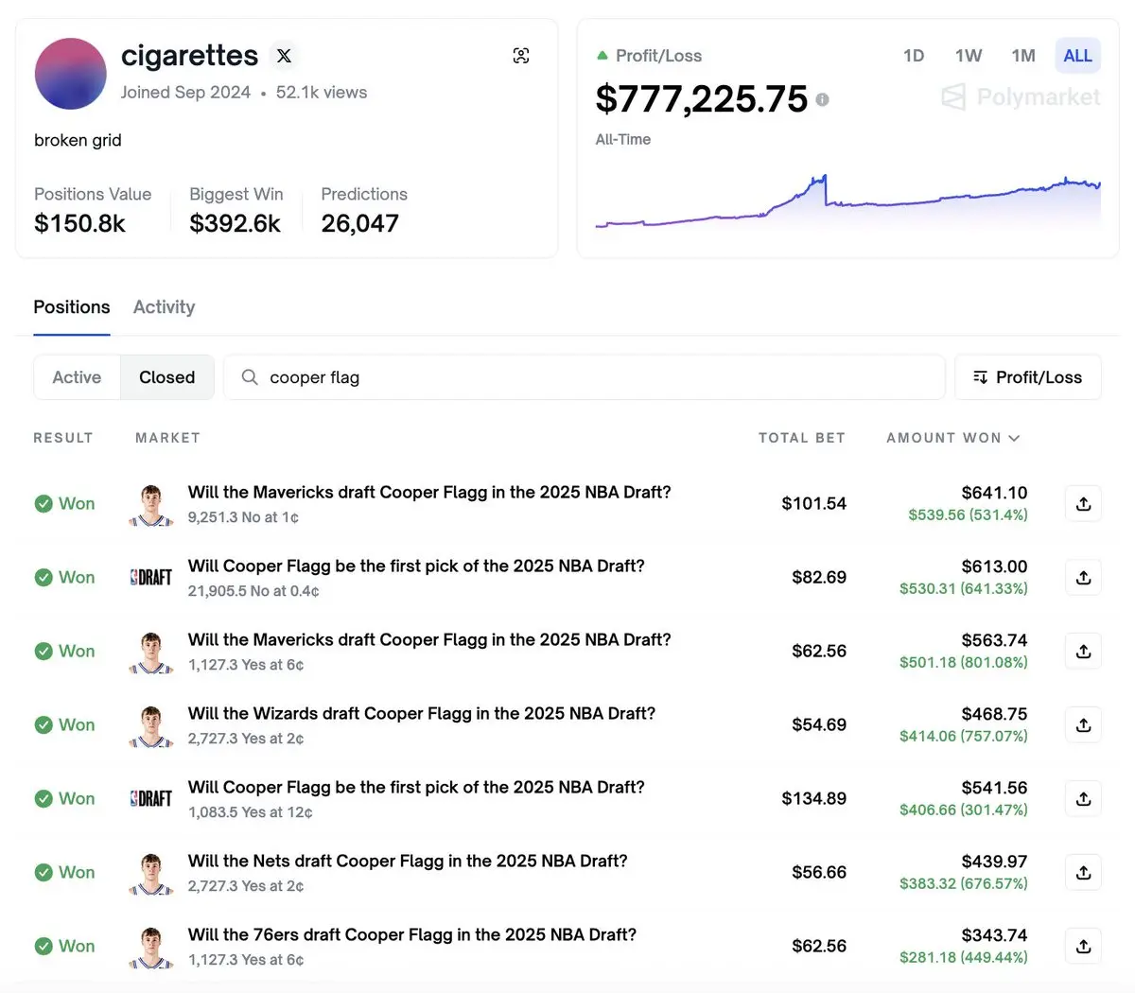Open the Wizards market player thumbnail
The width and height of the screenshot is (1135, 993).
click(151, 725)
